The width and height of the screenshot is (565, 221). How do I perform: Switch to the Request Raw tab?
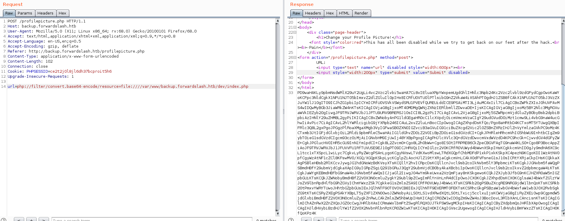point(9,13)
